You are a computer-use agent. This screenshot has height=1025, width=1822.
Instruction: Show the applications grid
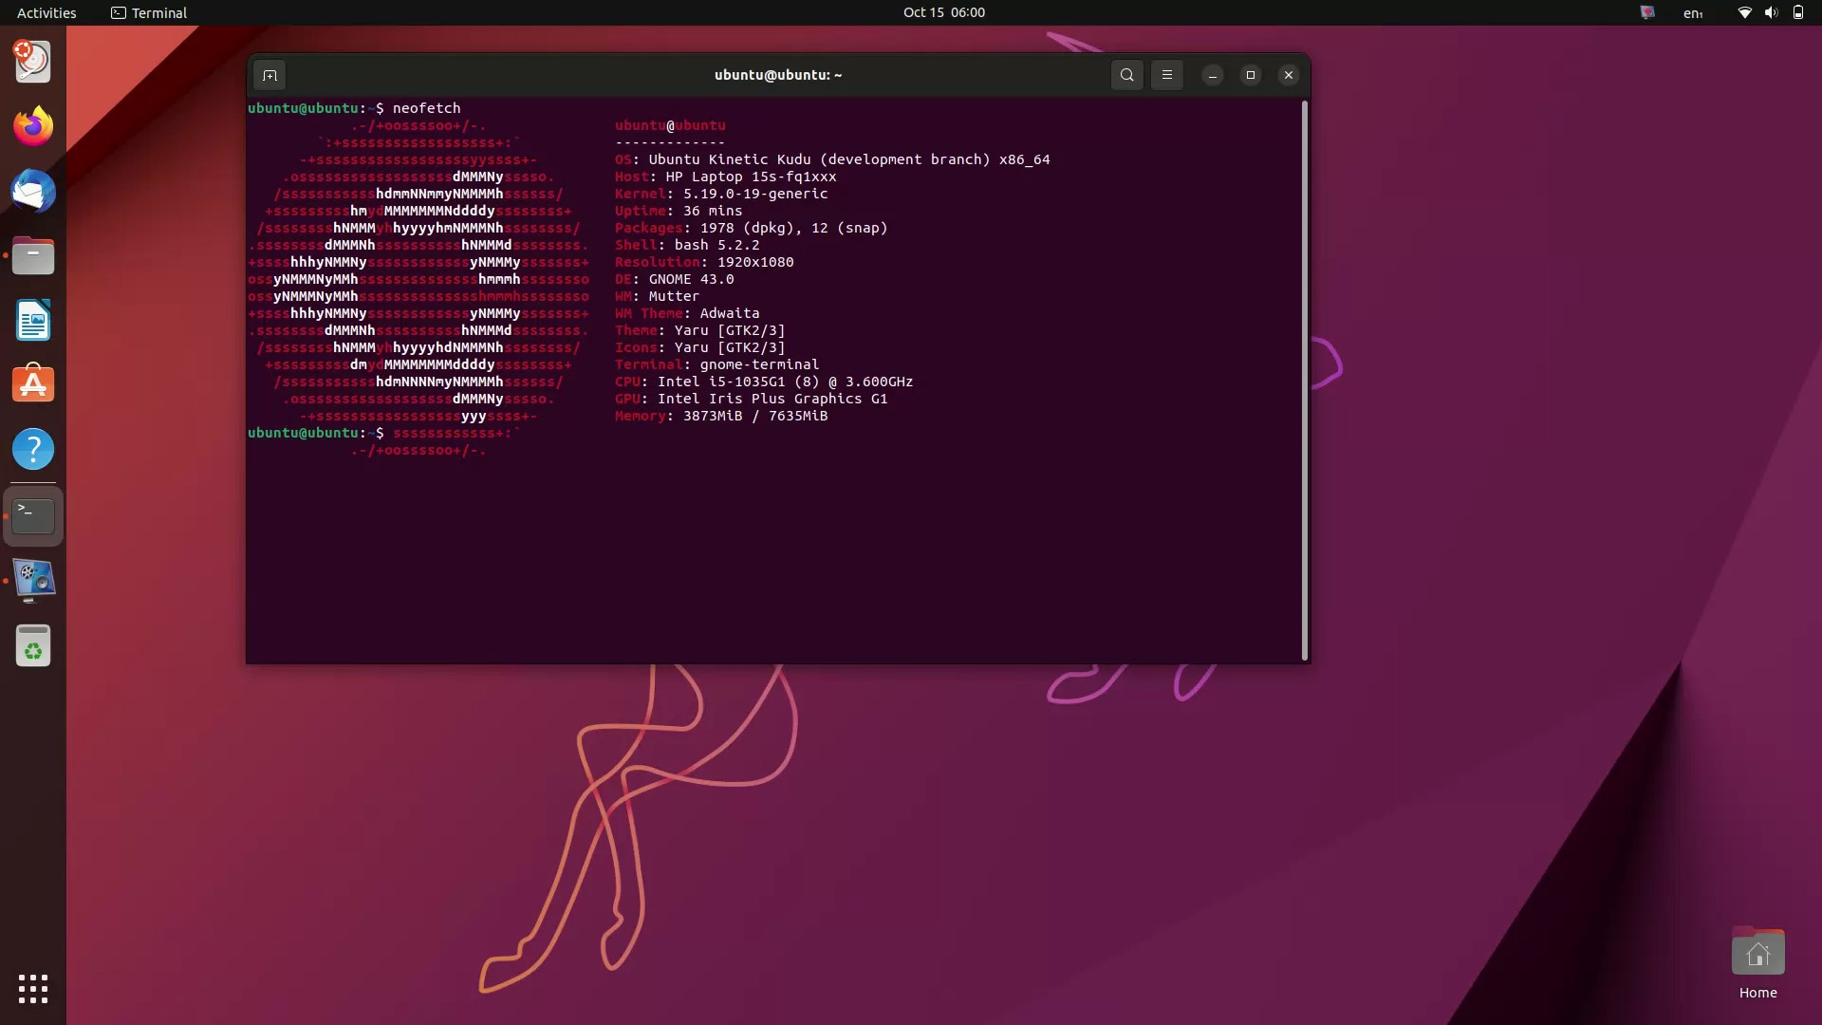pos(33,989)
